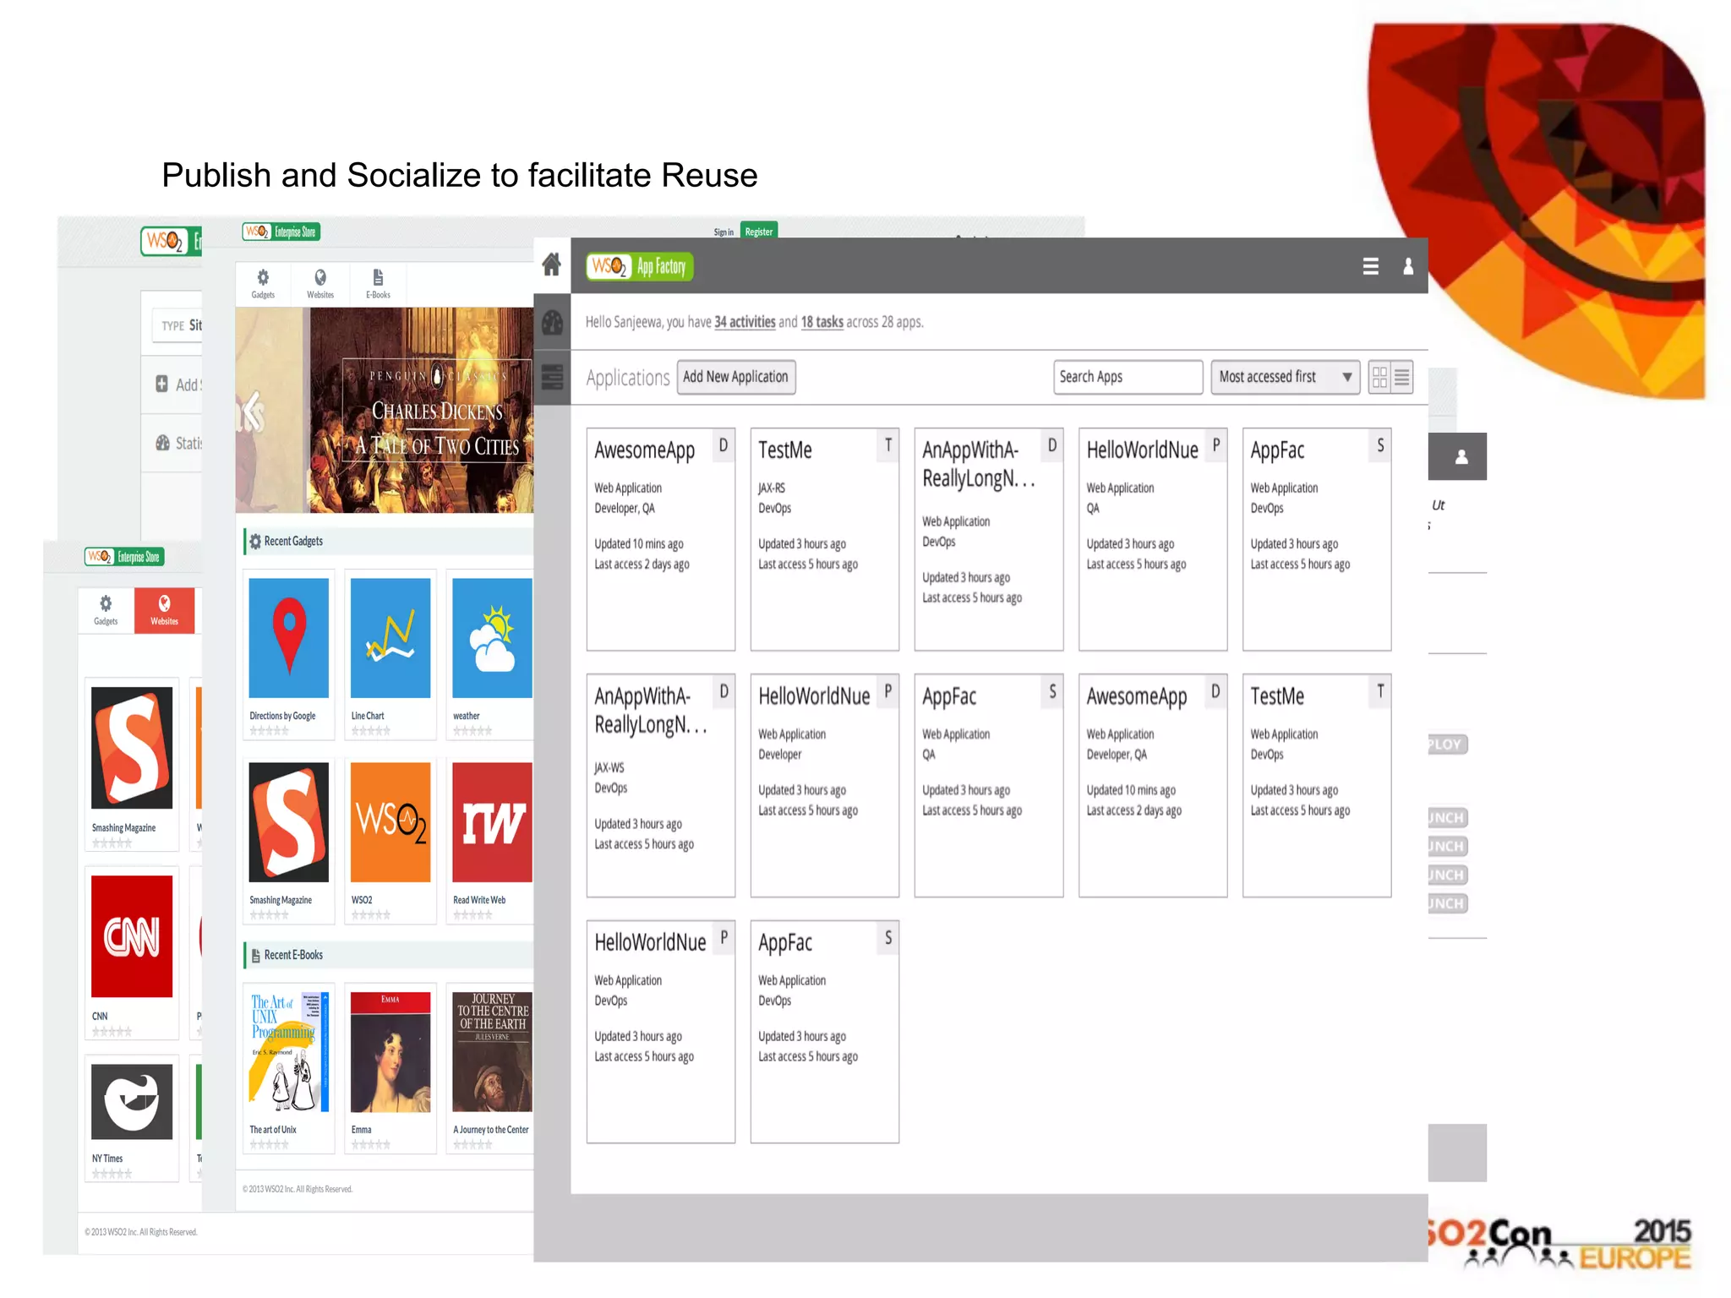Click the user icon button behind App Factory

pyautogui.click(x=1460, y=457)
